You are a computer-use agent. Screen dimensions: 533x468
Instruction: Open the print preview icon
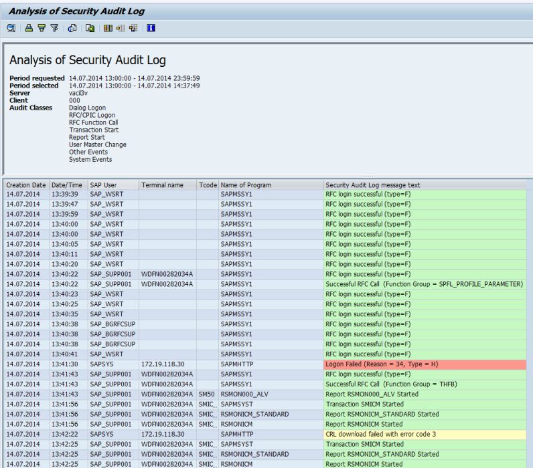(72, 28)
